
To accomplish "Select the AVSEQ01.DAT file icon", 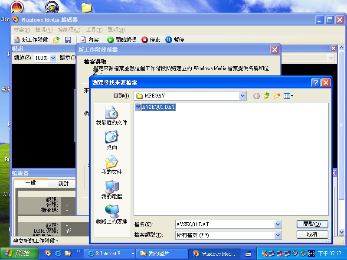I will click(138, 107).
